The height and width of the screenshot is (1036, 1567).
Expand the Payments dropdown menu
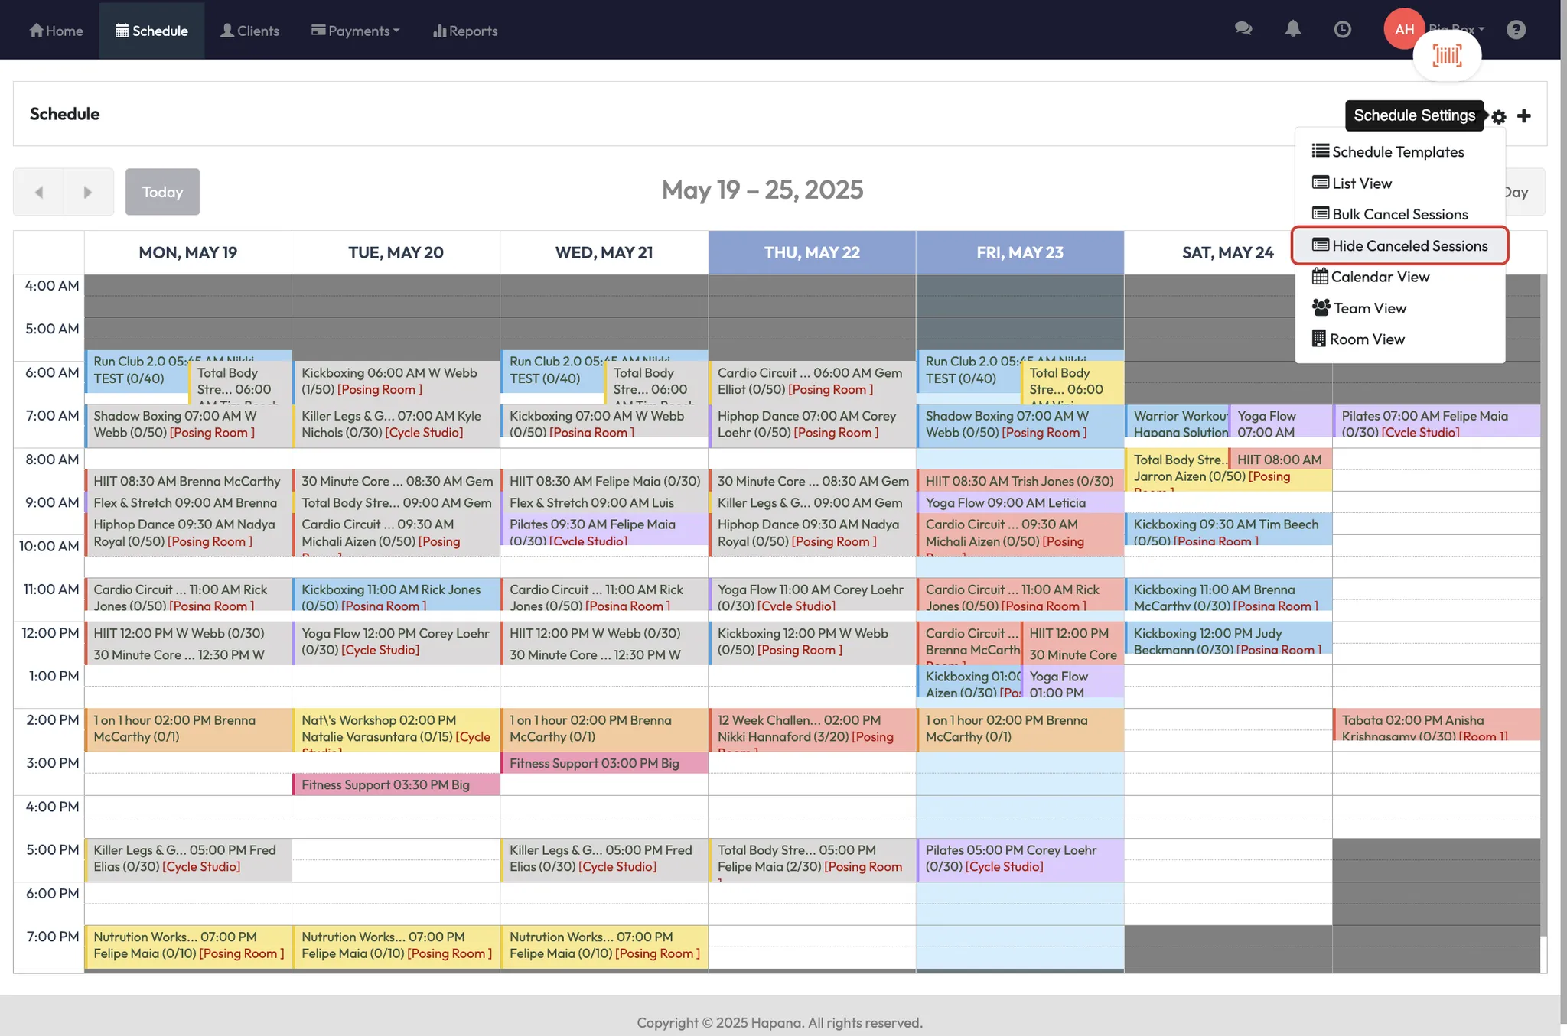point(356,31)
